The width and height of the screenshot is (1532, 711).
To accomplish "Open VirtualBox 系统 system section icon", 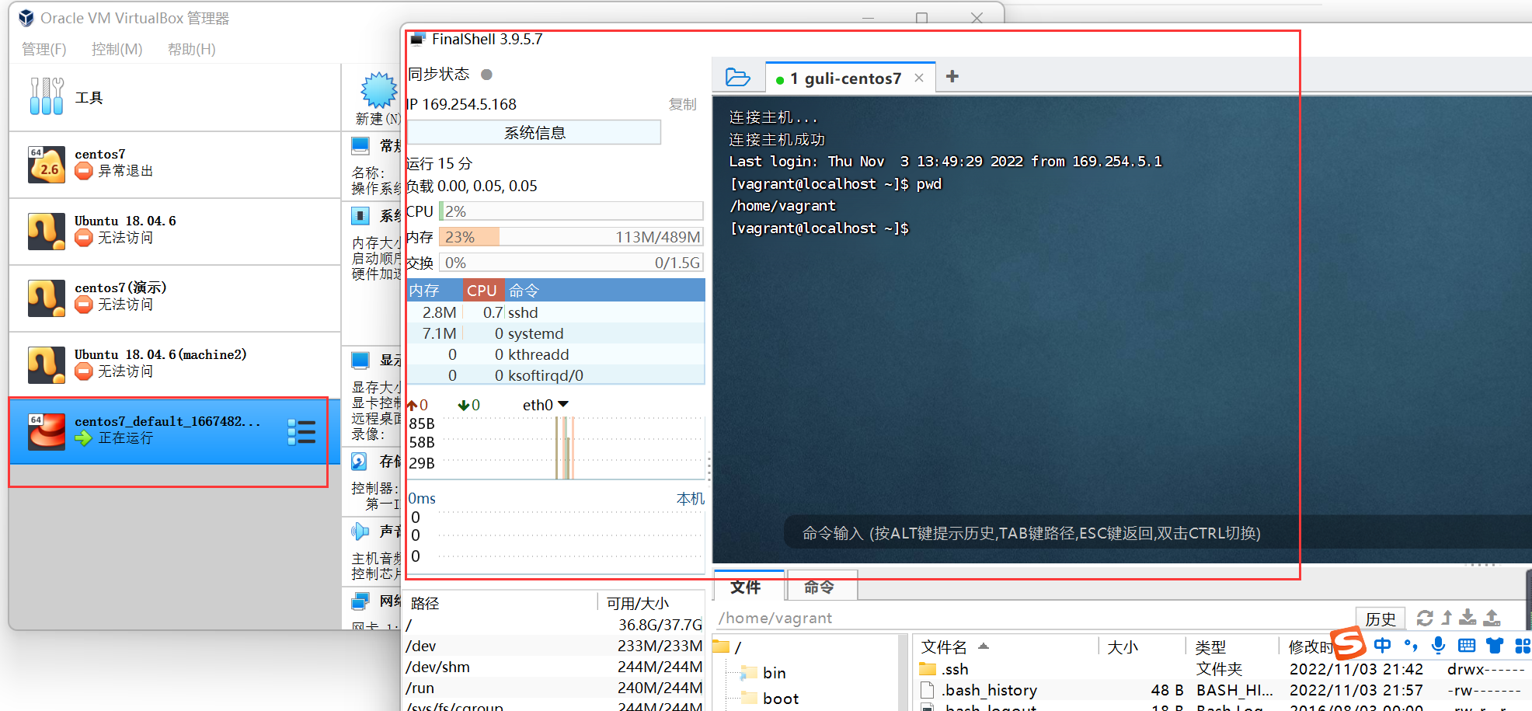I will [x=360, y=215].
